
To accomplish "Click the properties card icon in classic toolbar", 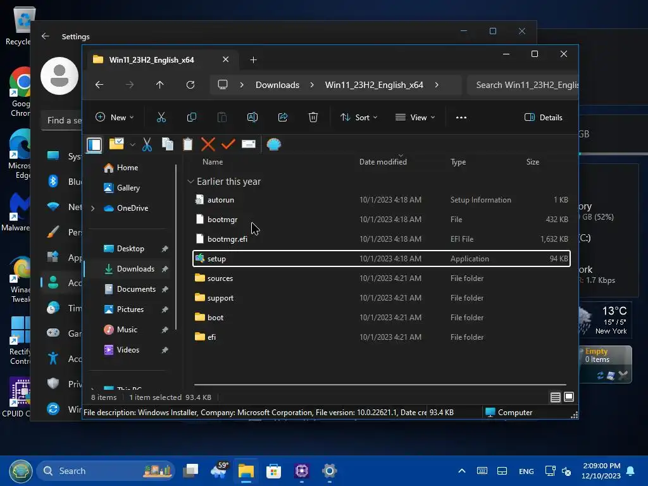I will pos(248,144).
